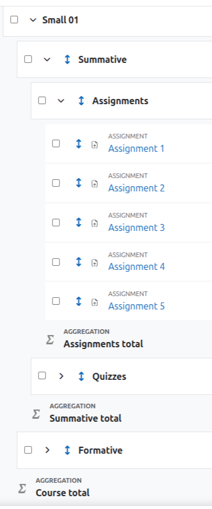The height and width of the screenshot is (509, 212).
Task: Click move icon for Assignments category
Action: coord(82,101)
